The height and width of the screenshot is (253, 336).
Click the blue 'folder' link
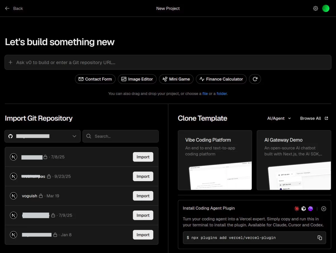[222, 94]
